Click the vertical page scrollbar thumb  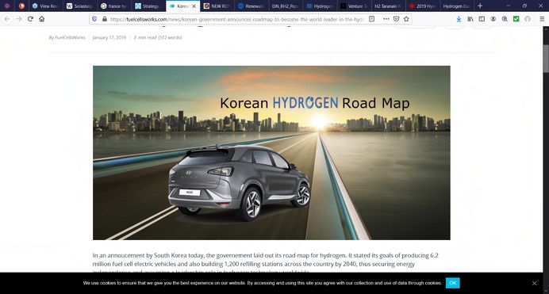(546, 58)
